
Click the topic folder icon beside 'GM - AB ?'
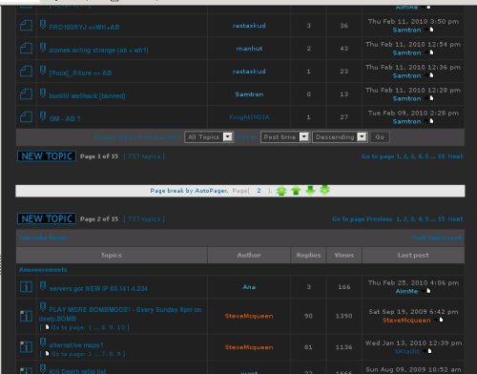click(x=26, y=116)
